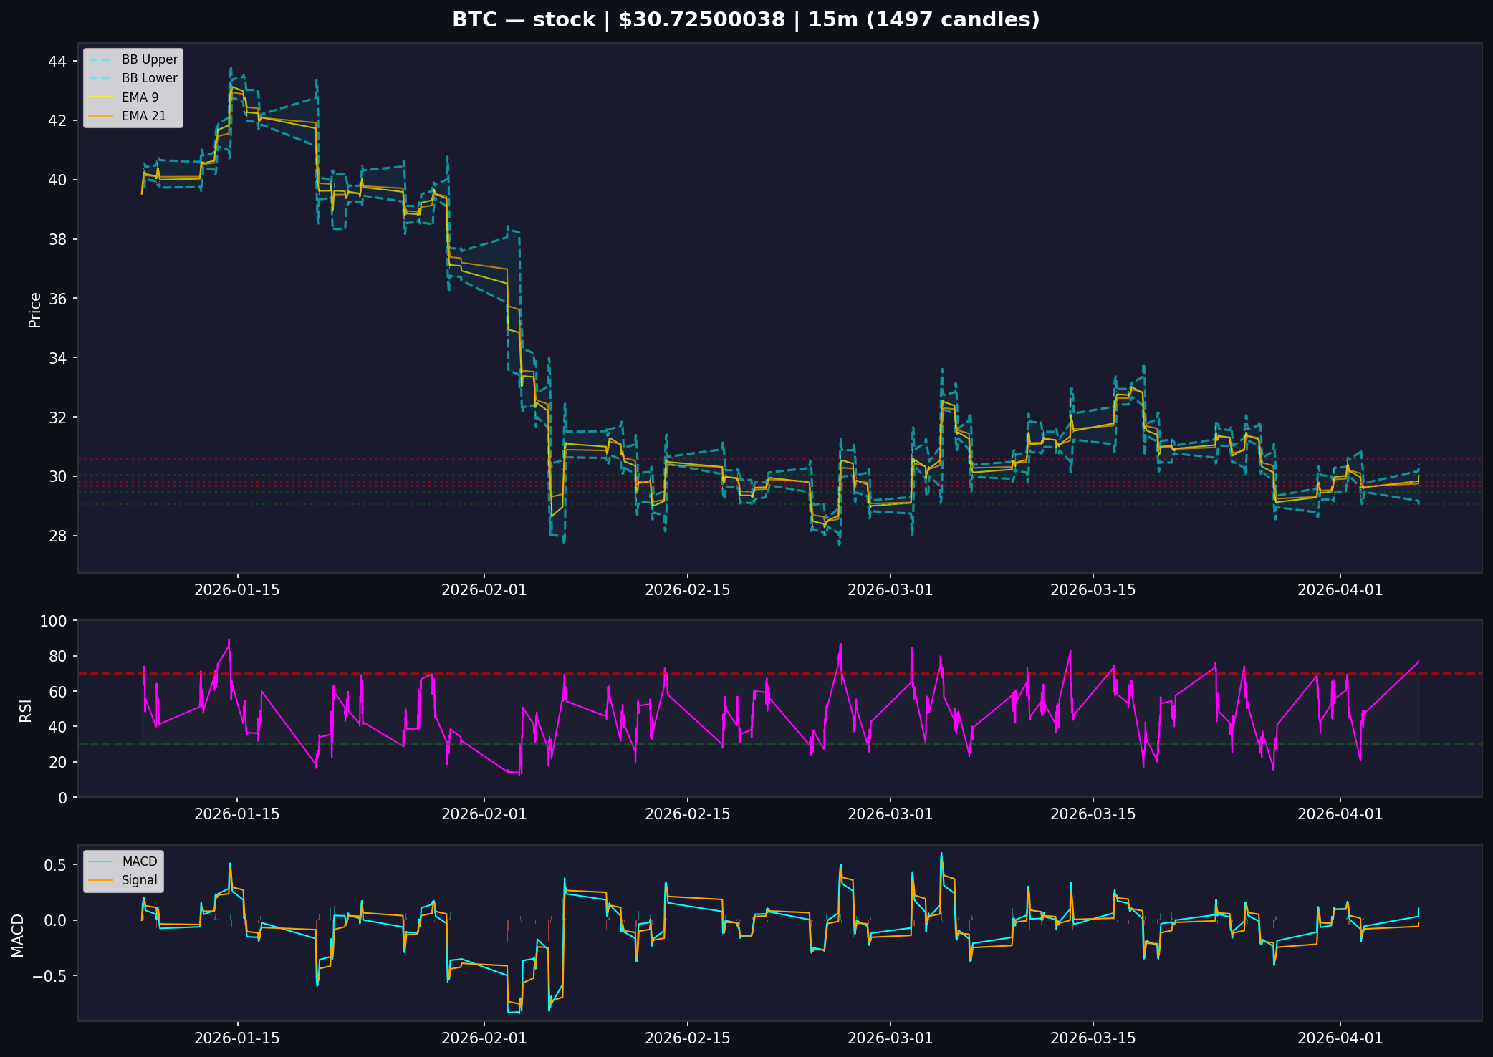Click the MACD legend entry
Image resolution: width=1493 pixels, height=1057 pixels.
coord(123,861)
